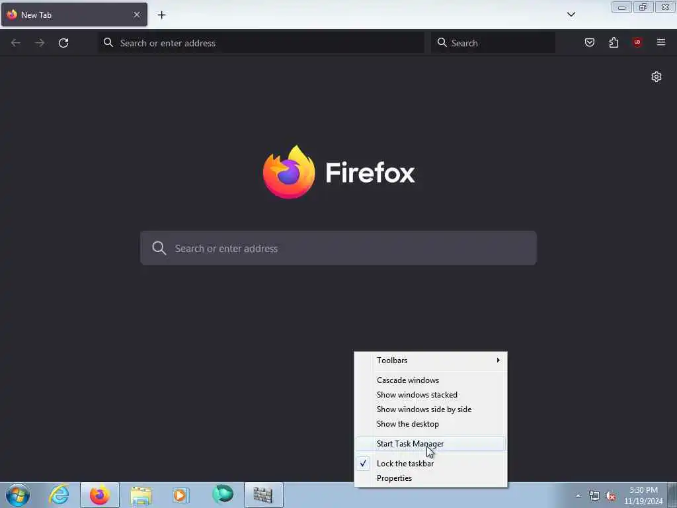
Task: Click the muted volume tray icon
Action: point(610,496)
